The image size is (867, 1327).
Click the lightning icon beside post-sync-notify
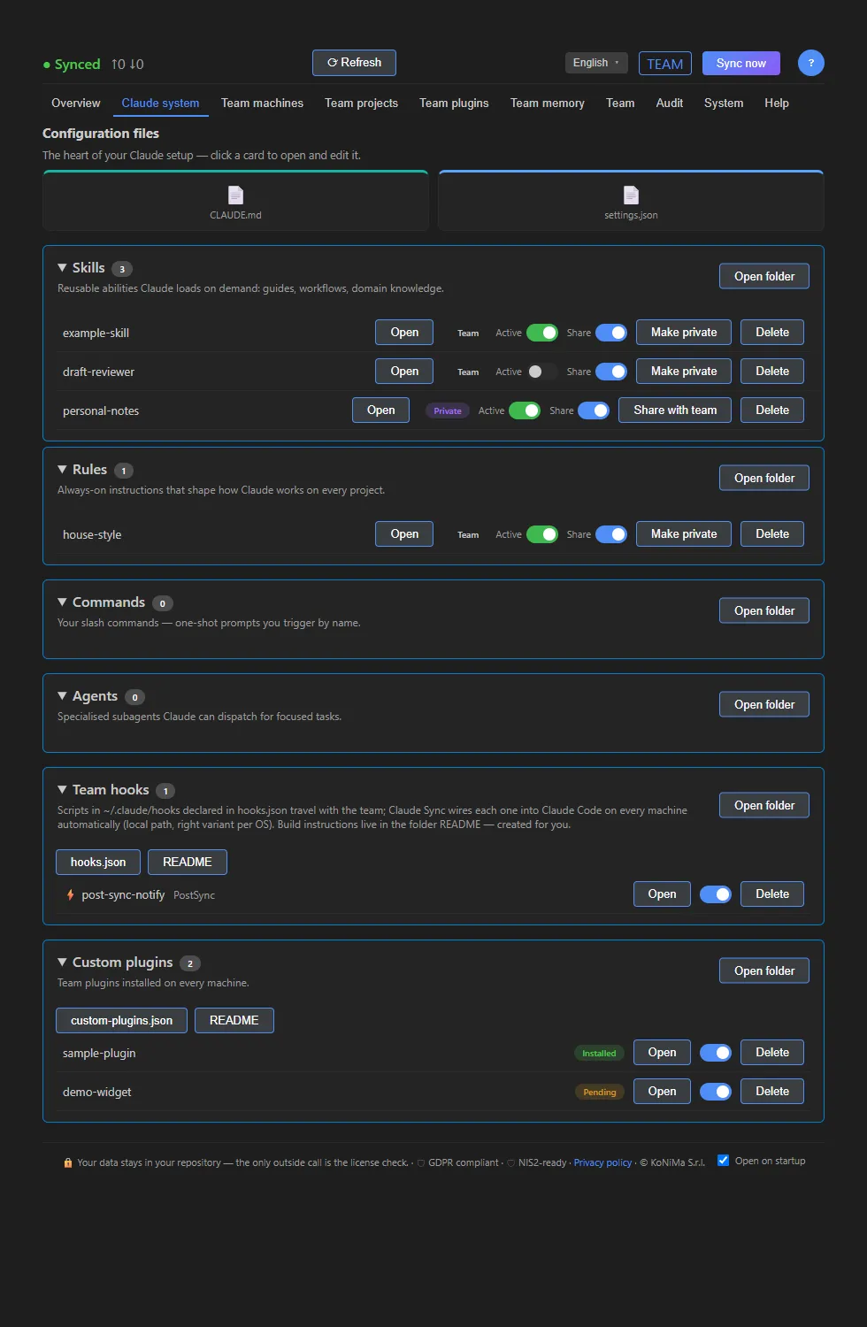click(70, 894)
